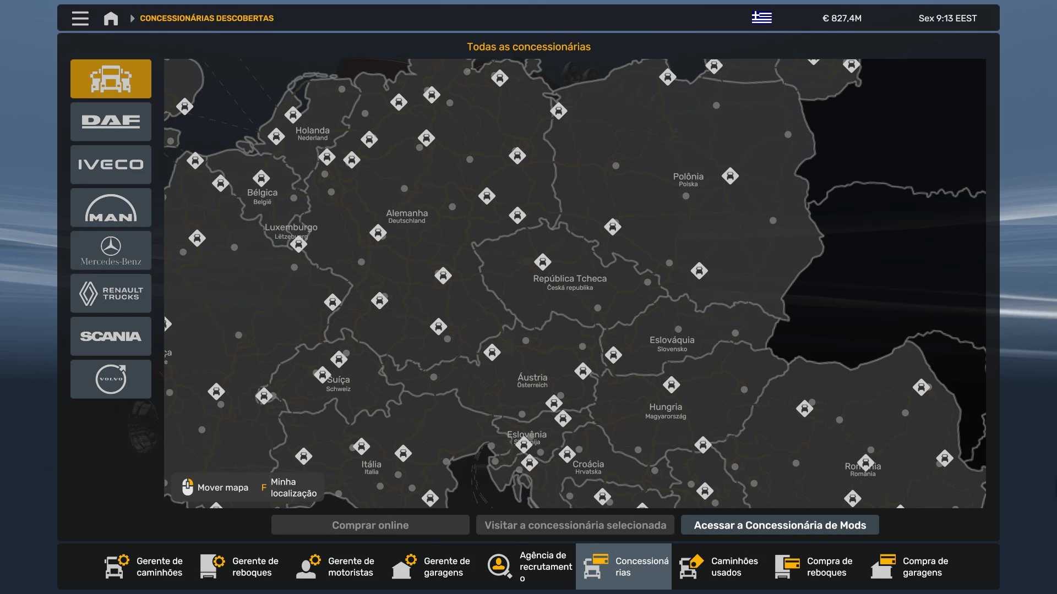Screen dimensions: 1057x594
Task: Open Caminhões usados tab
Action: [x=719, y=566]
